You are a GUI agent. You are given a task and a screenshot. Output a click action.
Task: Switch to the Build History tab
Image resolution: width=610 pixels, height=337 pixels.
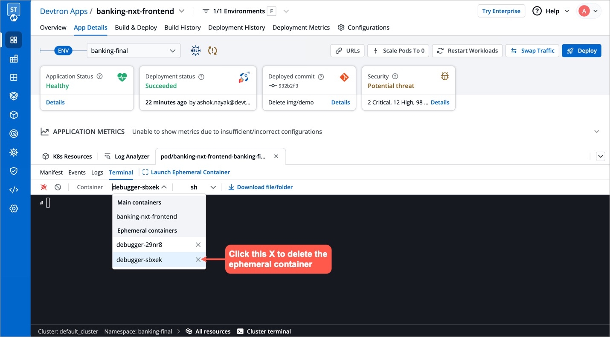click(x=182, y=27)
